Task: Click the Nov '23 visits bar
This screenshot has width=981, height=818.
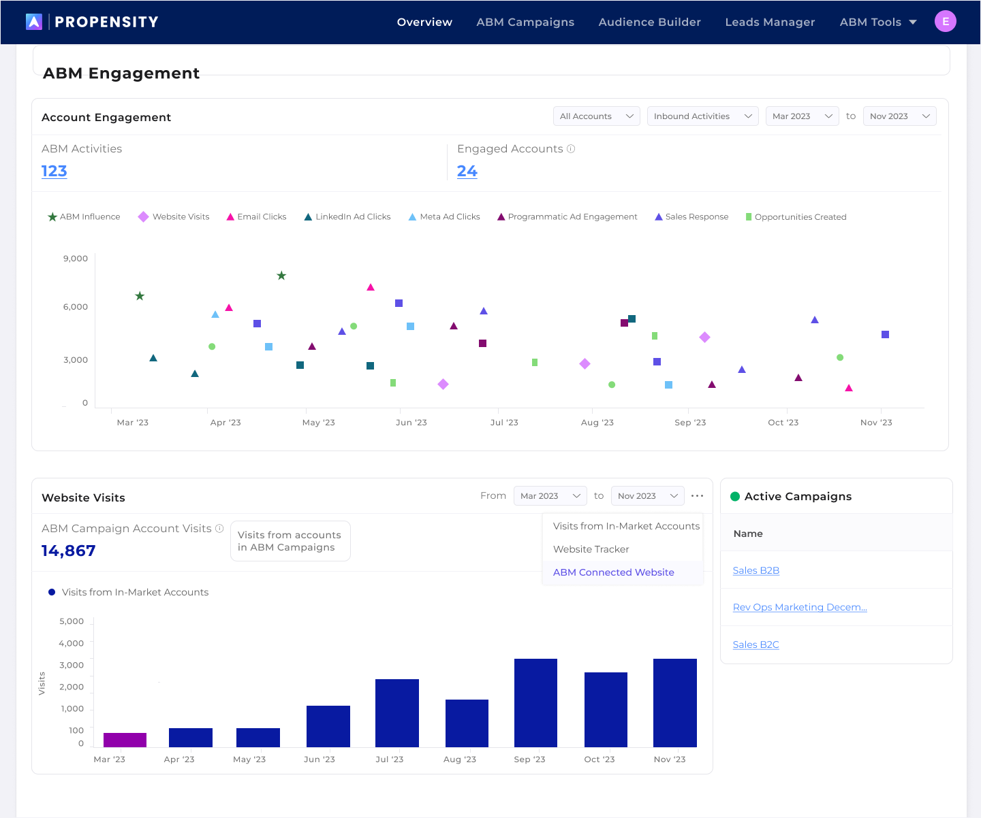Action: click(675, 703)
